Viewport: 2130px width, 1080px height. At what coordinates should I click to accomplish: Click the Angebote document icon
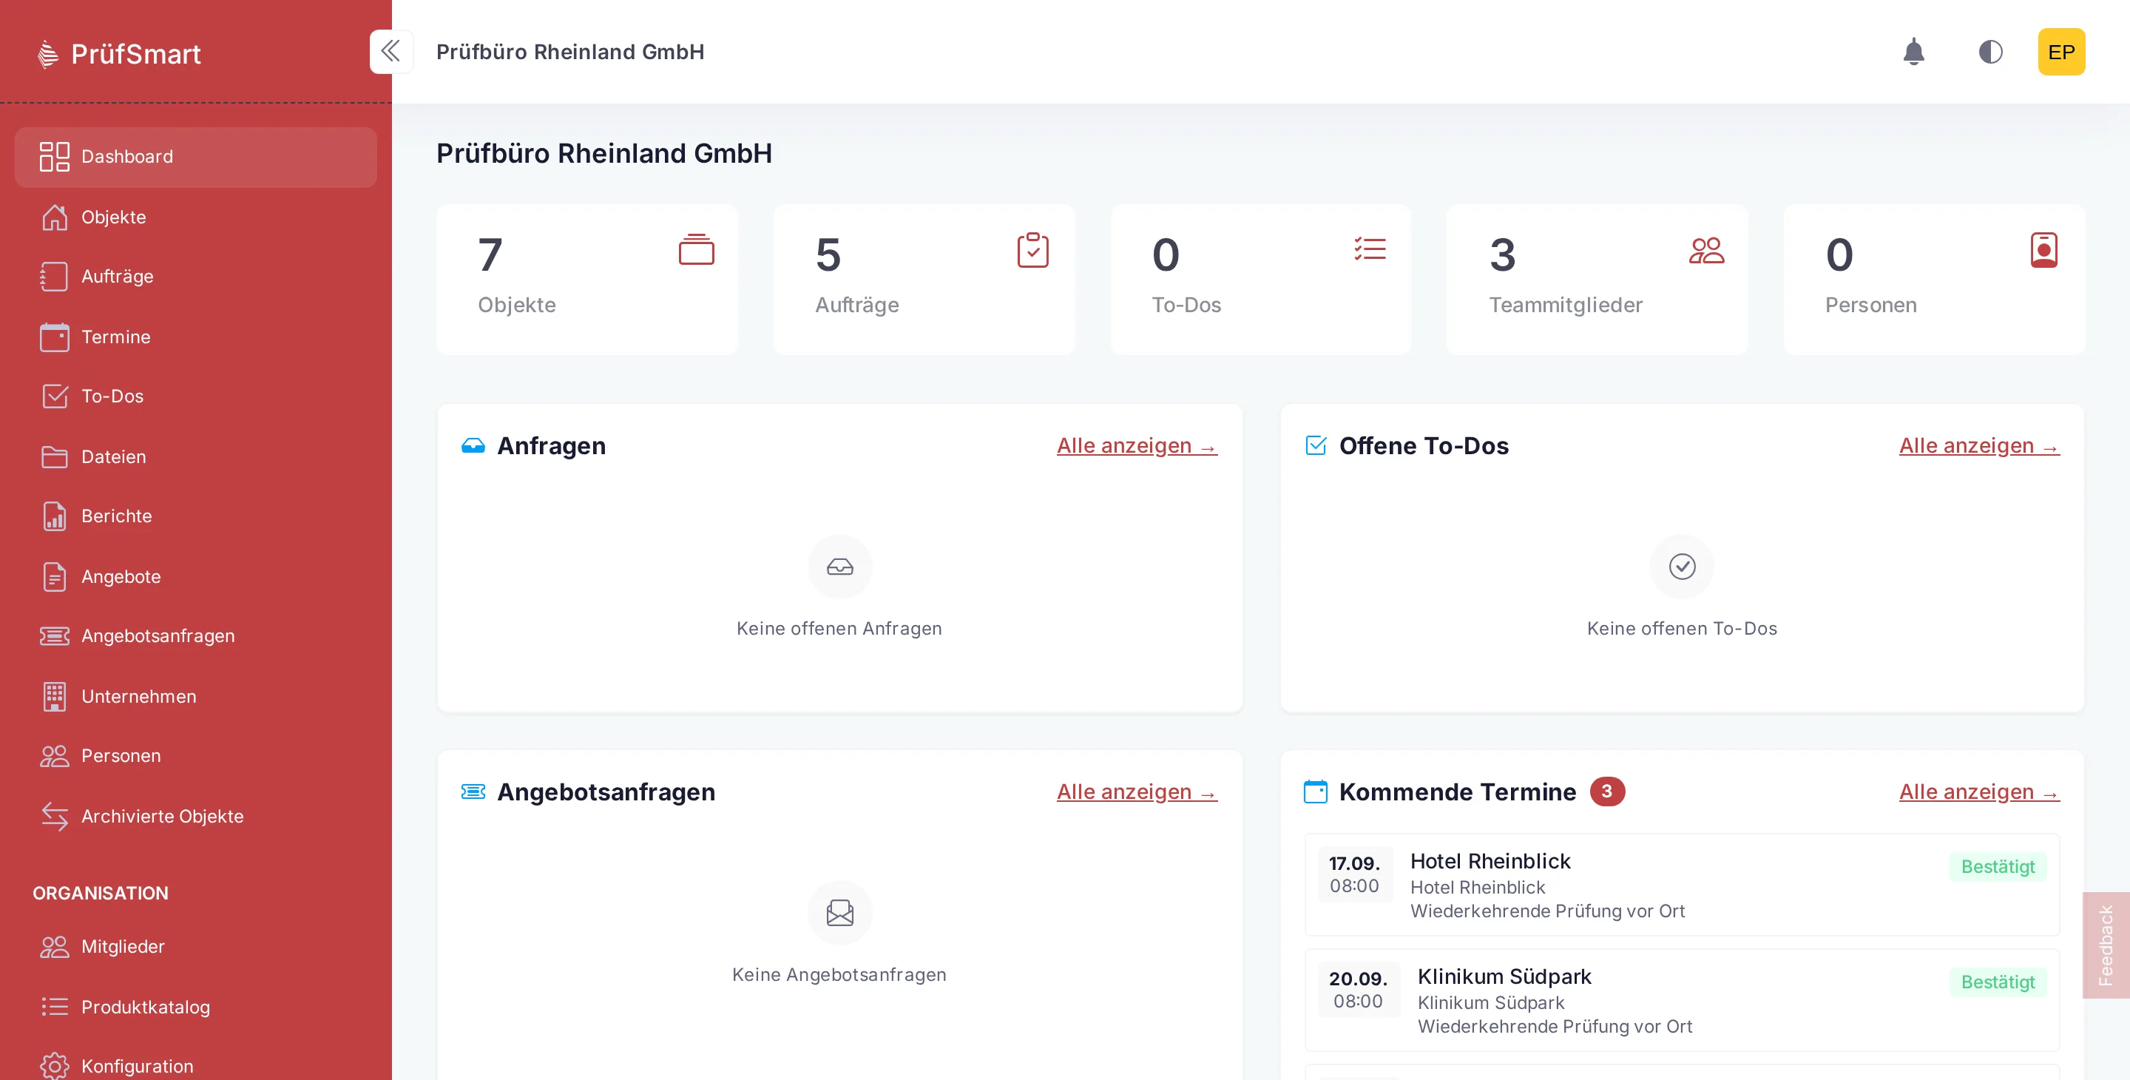click(55, 576)
